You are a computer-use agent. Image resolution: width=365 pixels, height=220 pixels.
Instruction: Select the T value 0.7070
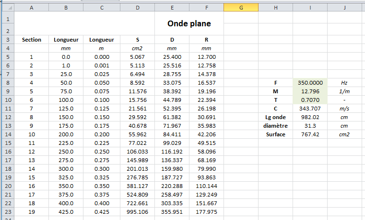pyautogui.click(x=310, y=100)
